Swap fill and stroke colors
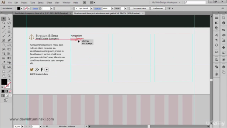Viewport: 227px width, 128px height. [10, 80]
